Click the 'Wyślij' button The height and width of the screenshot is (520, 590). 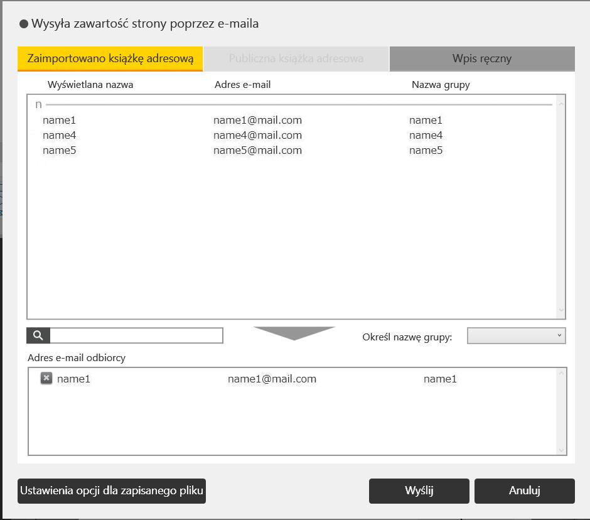pos(419,490)
